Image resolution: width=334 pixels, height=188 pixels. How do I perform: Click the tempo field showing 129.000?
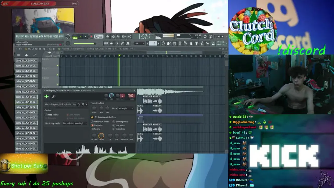click(x=98, y=37)
